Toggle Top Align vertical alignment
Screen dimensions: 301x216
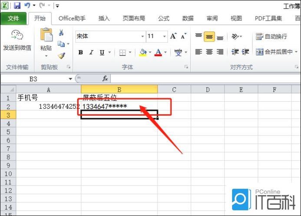[199, 36]
